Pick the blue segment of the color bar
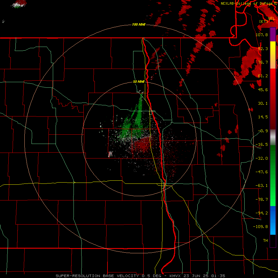 pyautogui.click(x=273, y=220)
